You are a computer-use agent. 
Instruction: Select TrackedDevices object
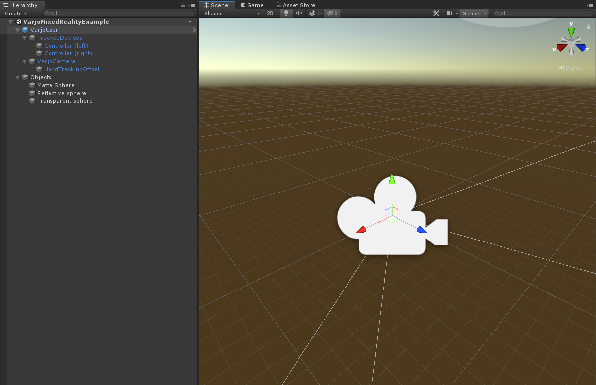pyautogui.click(x=59, y=38)
